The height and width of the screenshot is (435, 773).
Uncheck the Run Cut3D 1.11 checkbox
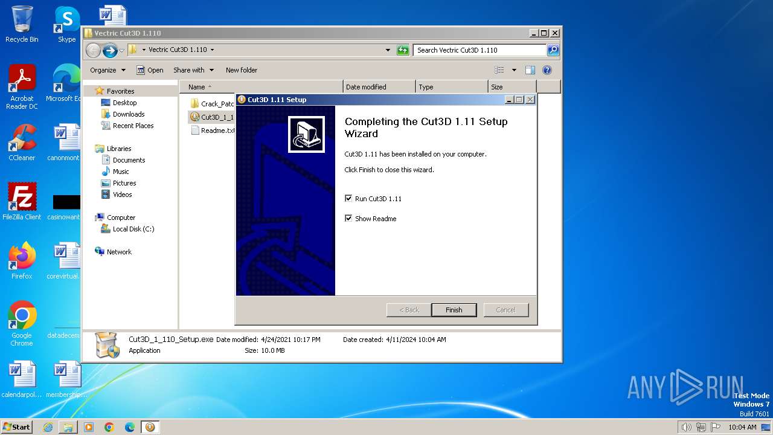(348, 198)
